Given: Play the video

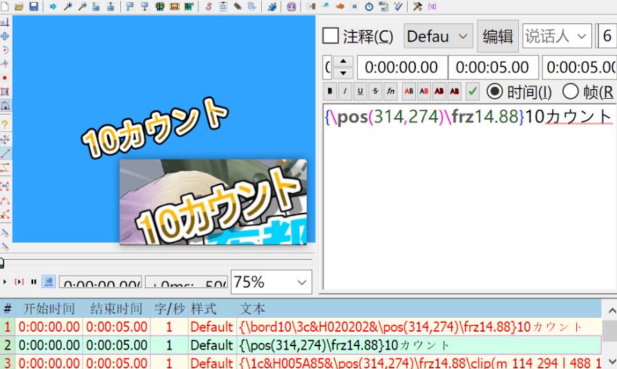Looking at the screenshot, I should click(x=5, y=282).
